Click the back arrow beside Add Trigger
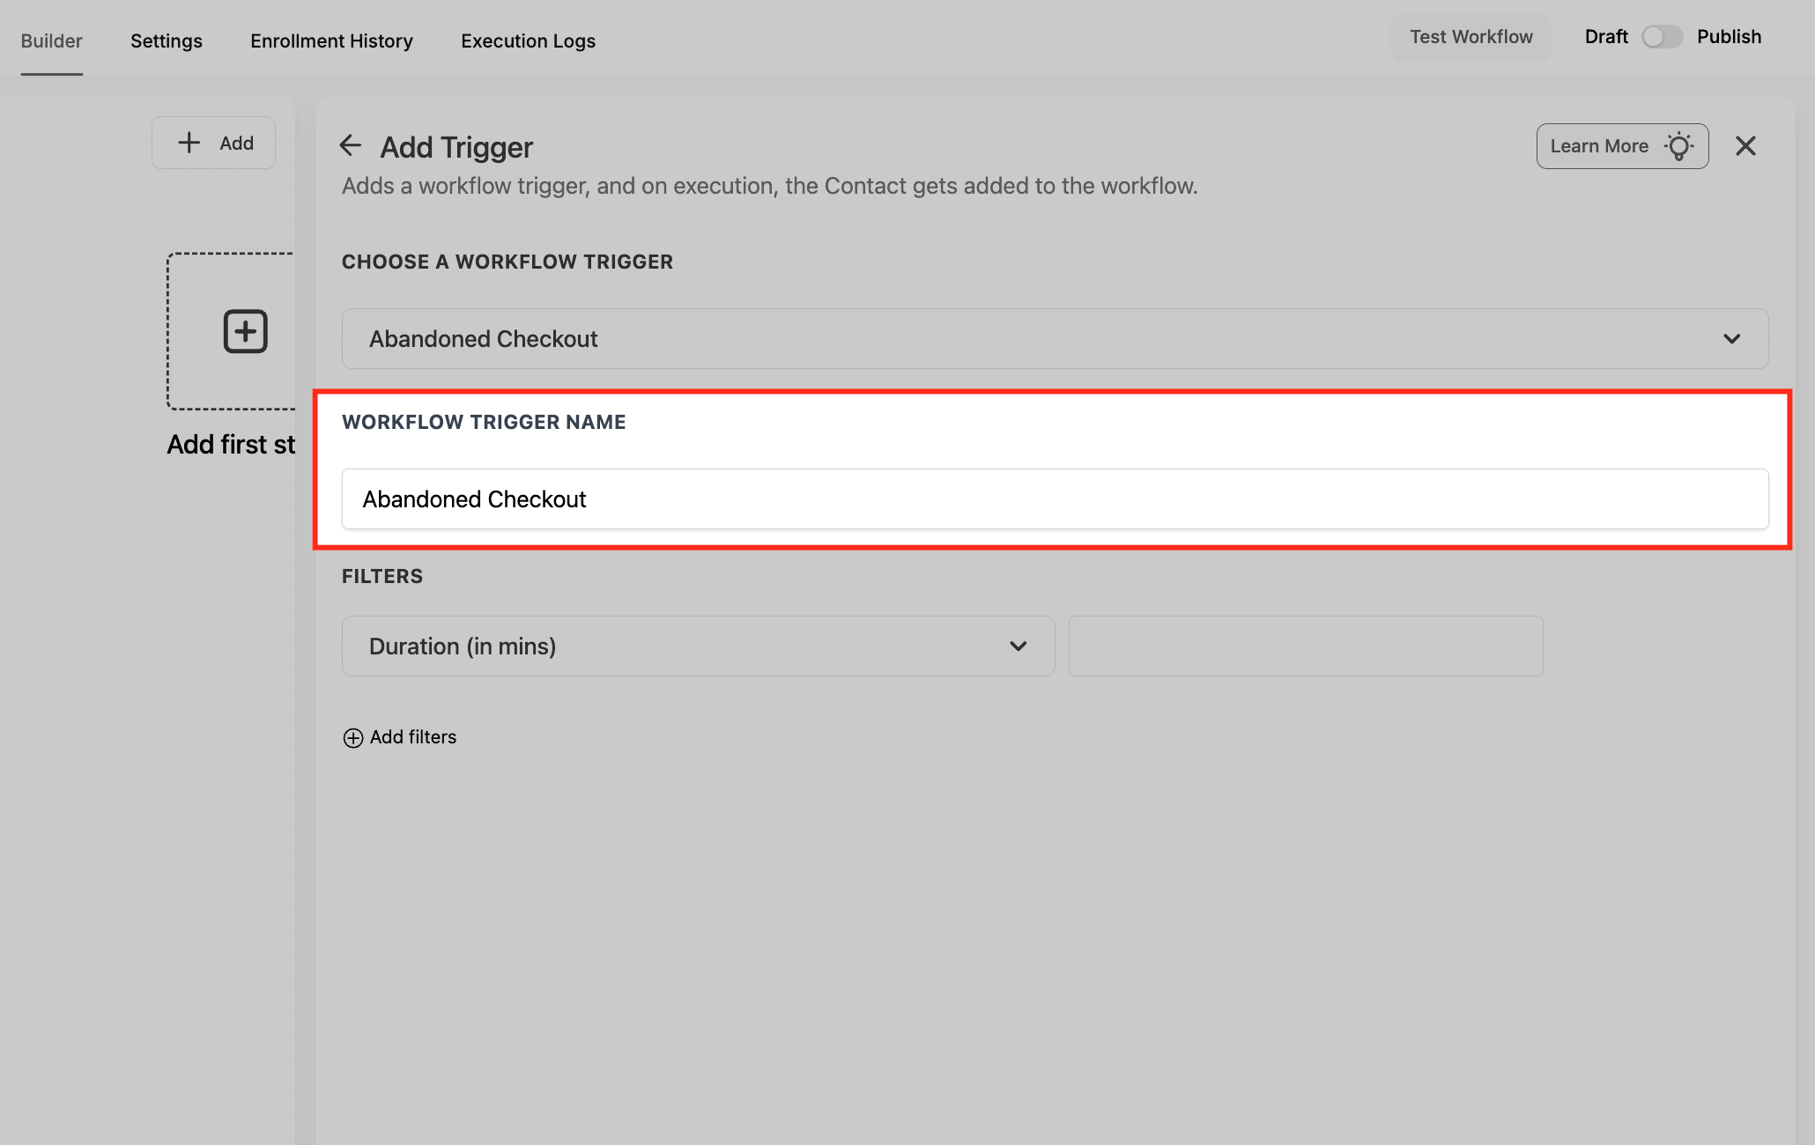This screenshot has height=1145, width=1815. 351,145
